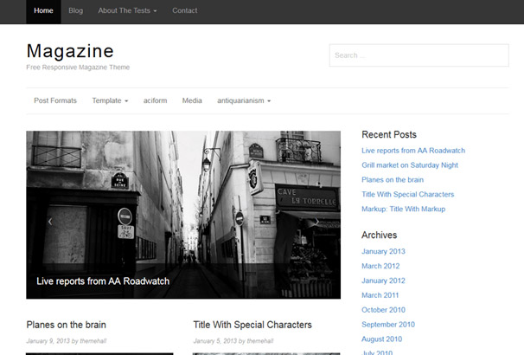Open August 2010 archive
The height and width of the screenshot is (355, 524).
(381, 339)
